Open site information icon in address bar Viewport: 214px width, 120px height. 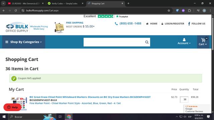coord(23,10)
